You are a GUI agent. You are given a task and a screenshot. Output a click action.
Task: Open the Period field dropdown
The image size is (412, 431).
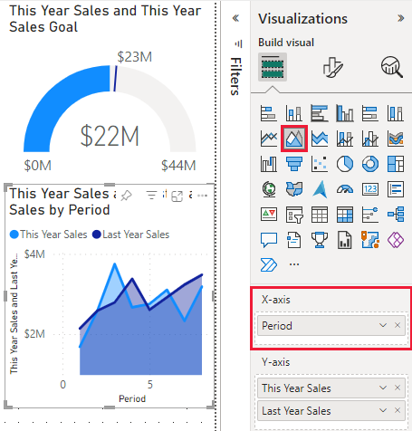pos(383,325)
